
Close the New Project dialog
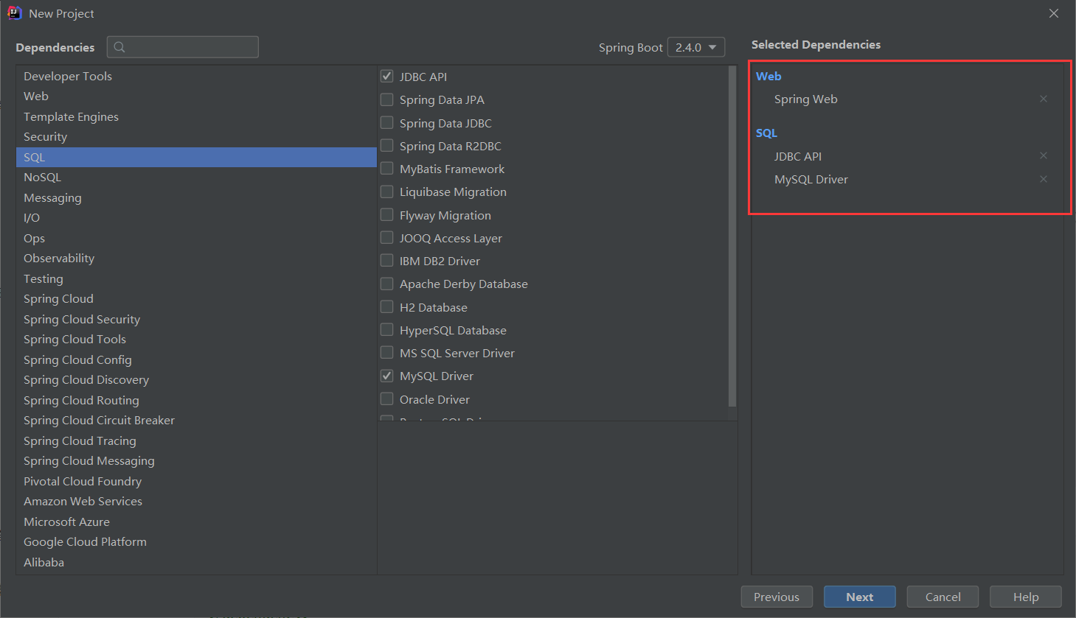(1054, 13)
